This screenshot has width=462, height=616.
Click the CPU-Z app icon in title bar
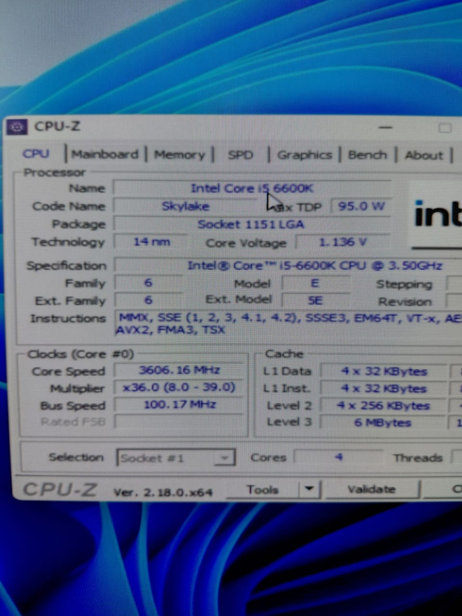click(18, 128)
